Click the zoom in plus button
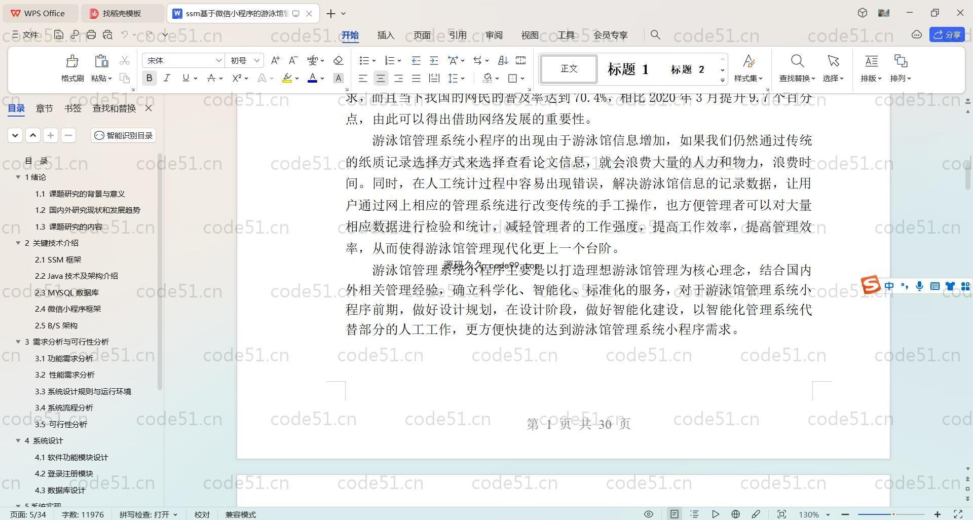Viewport: 973px width, 520px height. click(938, 514)
